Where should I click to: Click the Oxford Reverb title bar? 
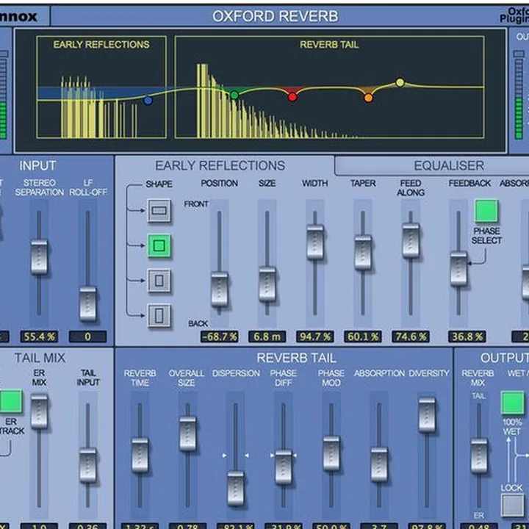276,16
